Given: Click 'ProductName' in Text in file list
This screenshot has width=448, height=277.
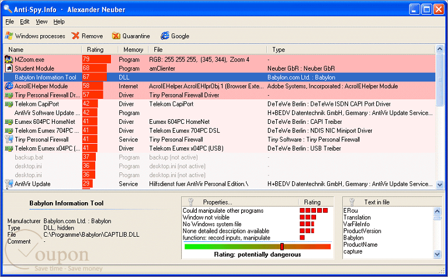Looking at the screenshot, I should point(360,245).
